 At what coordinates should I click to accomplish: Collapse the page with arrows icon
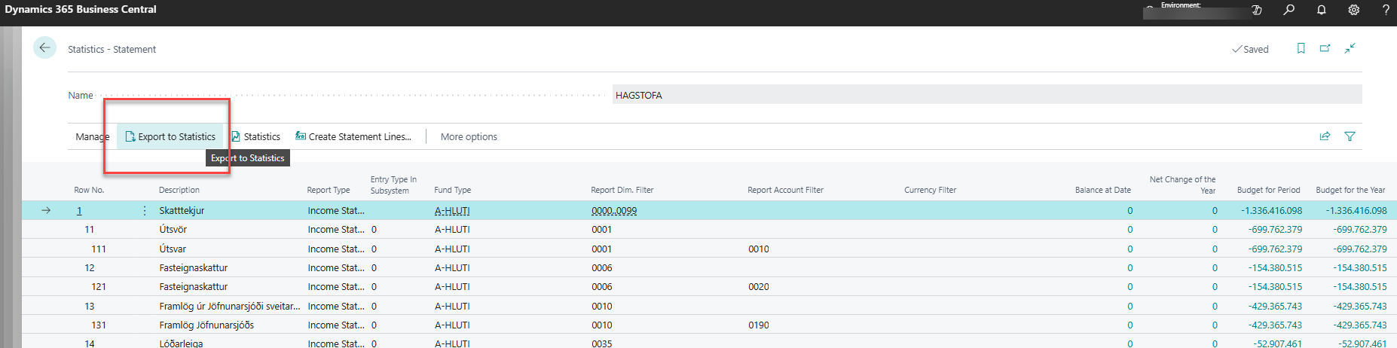(1350, 48)
